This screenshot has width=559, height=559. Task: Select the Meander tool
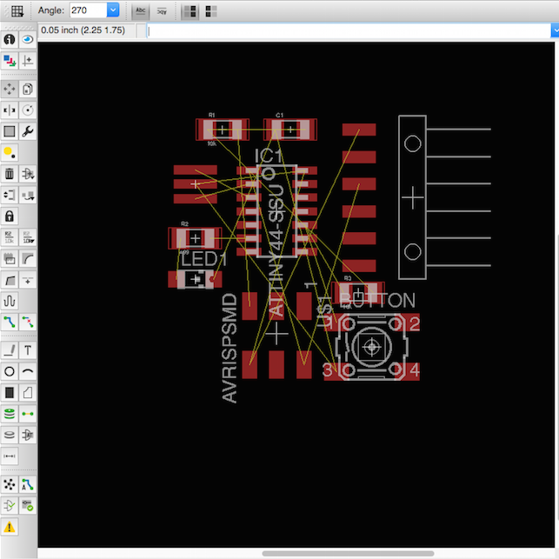point(10,302)
